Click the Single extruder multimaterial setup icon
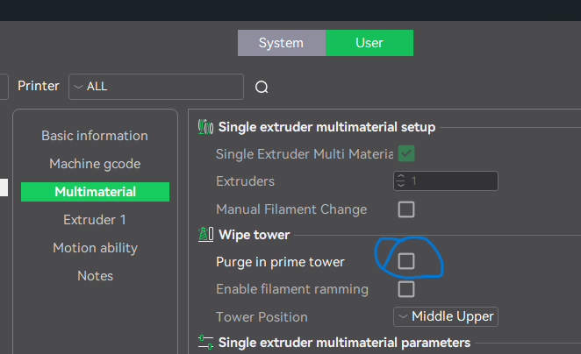 206,127
